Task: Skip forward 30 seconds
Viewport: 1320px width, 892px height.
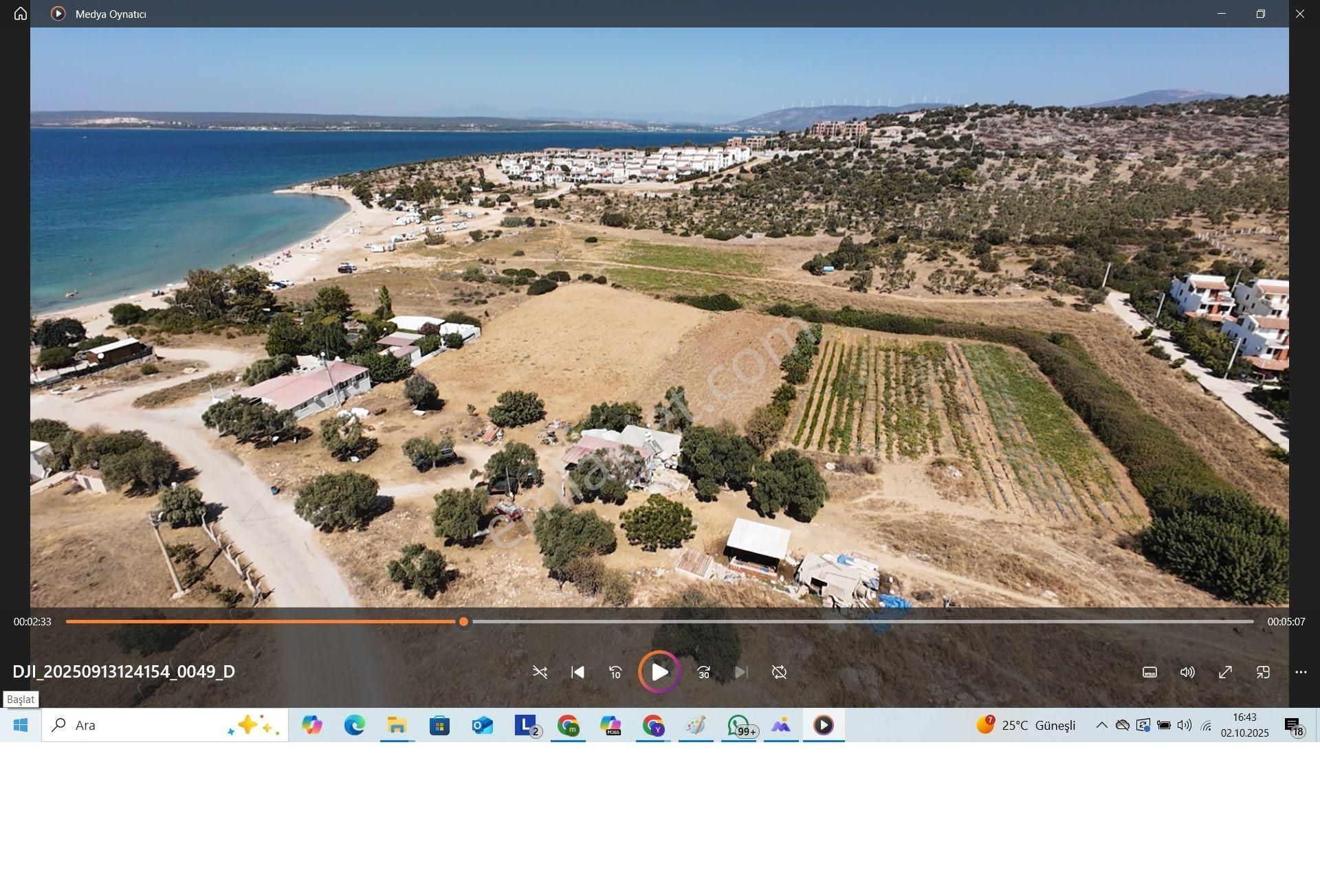Action: [x=703, y=672]
